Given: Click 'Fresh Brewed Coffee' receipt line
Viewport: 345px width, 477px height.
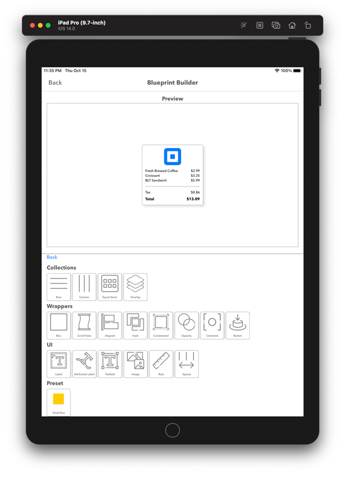Looking at the screenshot, I should pos(162,171).
